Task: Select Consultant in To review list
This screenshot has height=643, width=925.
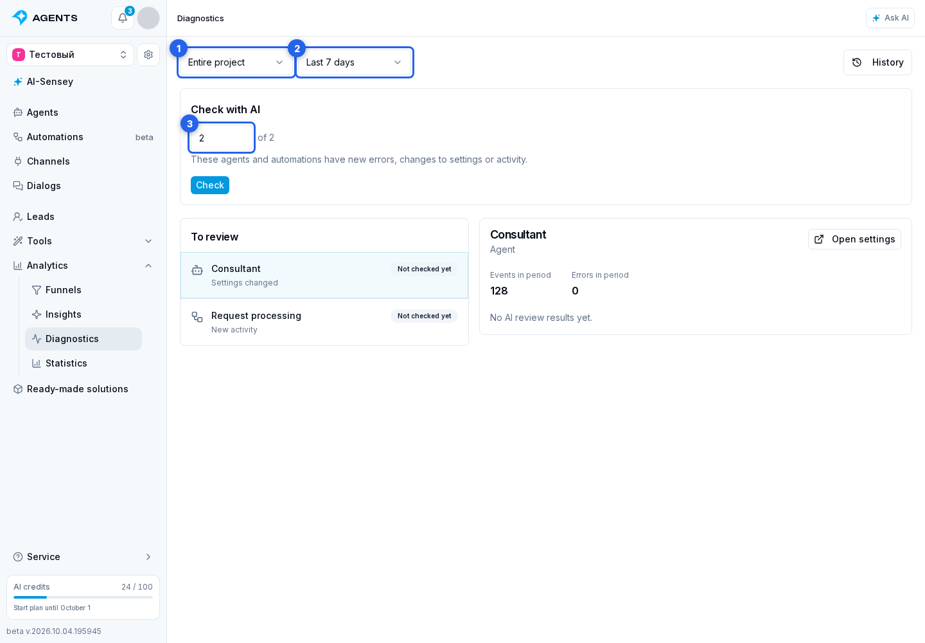Action: pyautogui.click(x=324, y=275)
